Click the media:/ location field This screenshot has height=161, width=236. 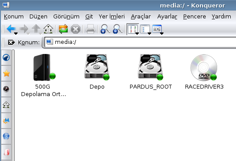click(x=140, y=42)
